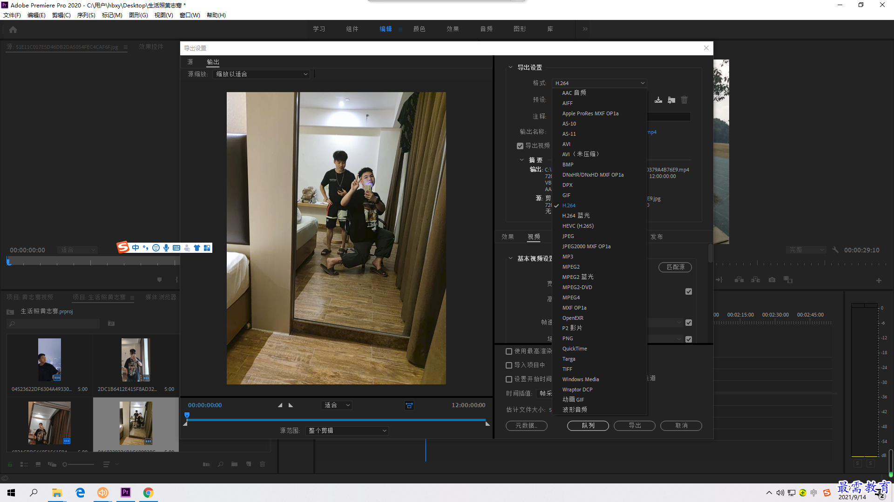Toggle the width/height match source checkbox
The width and height of the screenshot is (894, 502).
click(x=689, y=291)
